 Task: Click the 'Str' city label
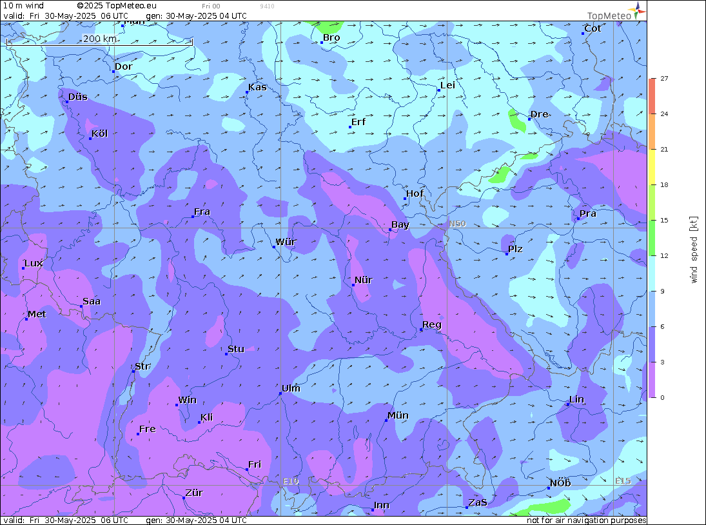[x=142, y=366]
